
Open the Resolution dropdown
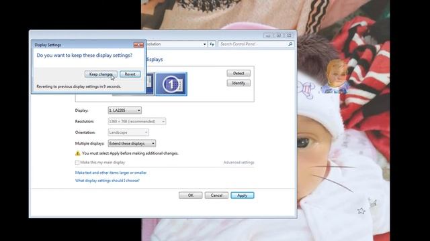[x=137, y=121]
